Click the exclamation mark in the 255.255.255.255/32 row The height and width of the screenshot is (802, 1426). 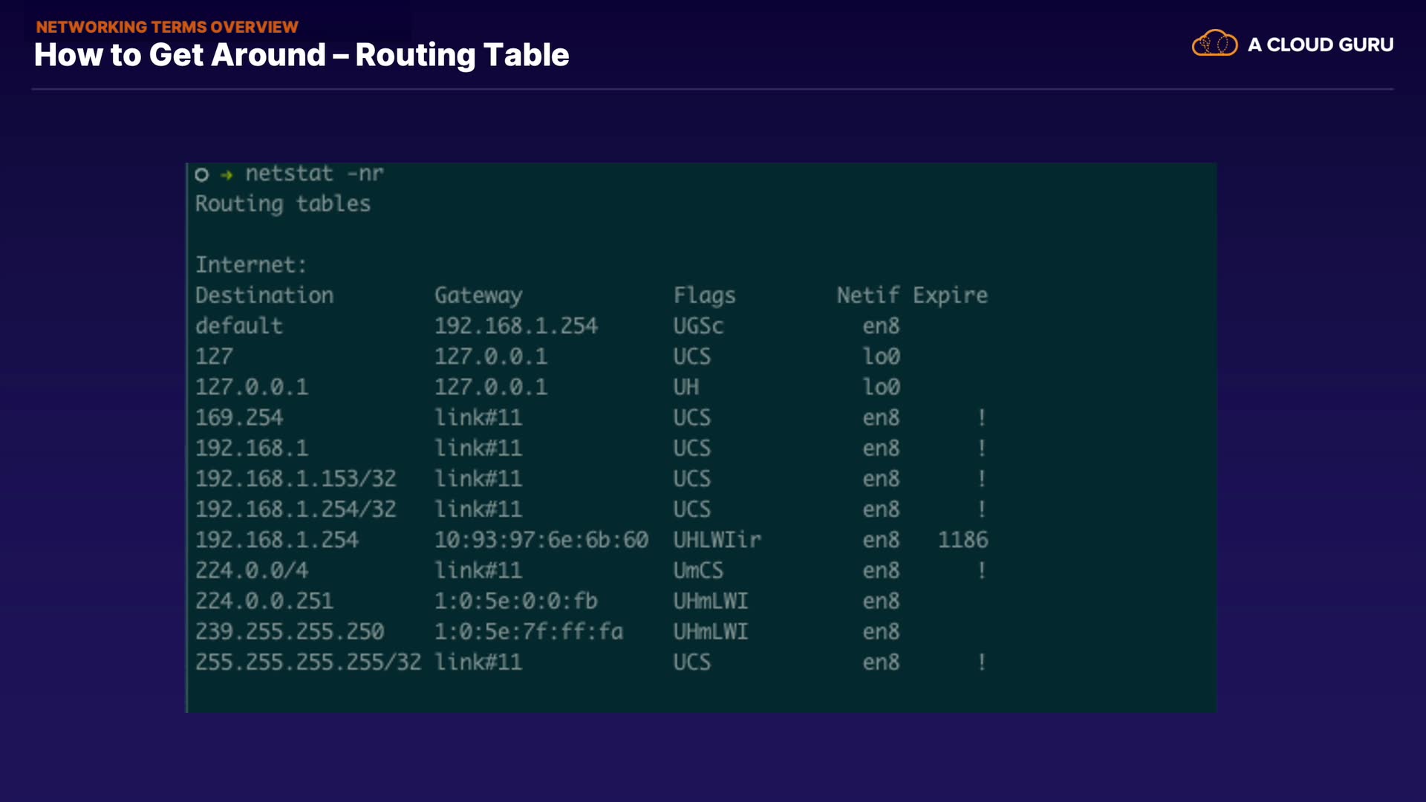tap(981, 662)
